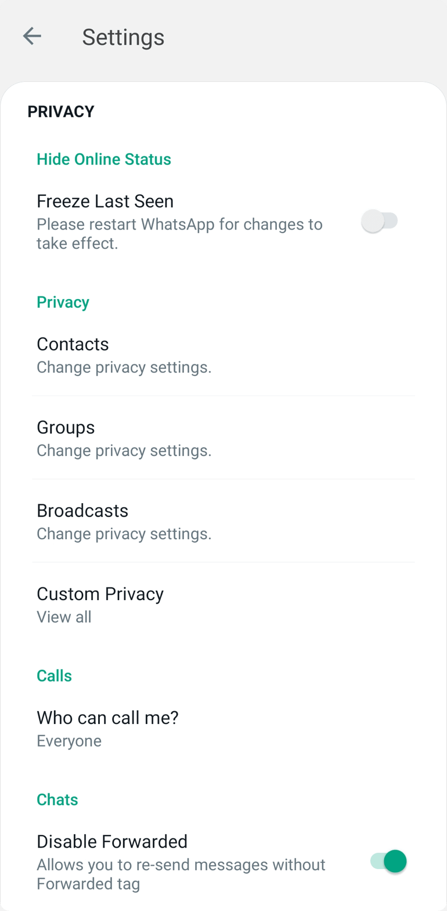
Task: Turn off the Disable Forwarded switch
Action: click(x=388, y=861)
